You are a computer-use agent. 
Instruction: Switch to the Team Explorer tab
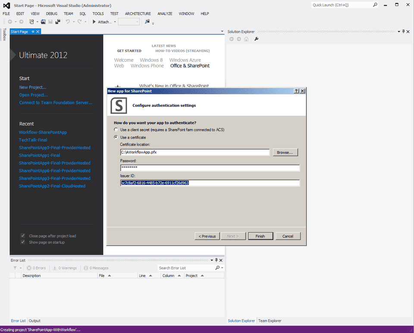pyautogui.click(x=270, y=321)
